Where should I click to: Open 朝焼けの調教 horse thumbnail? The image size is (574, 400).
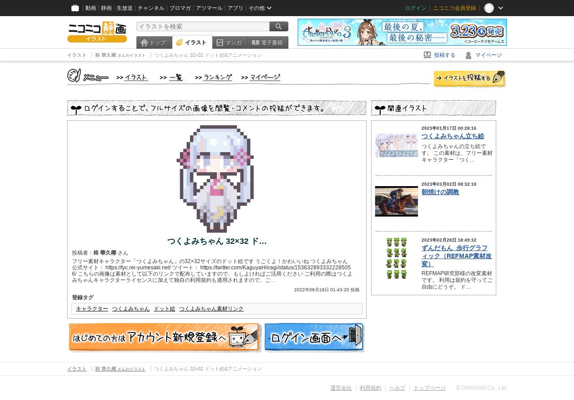397,201
